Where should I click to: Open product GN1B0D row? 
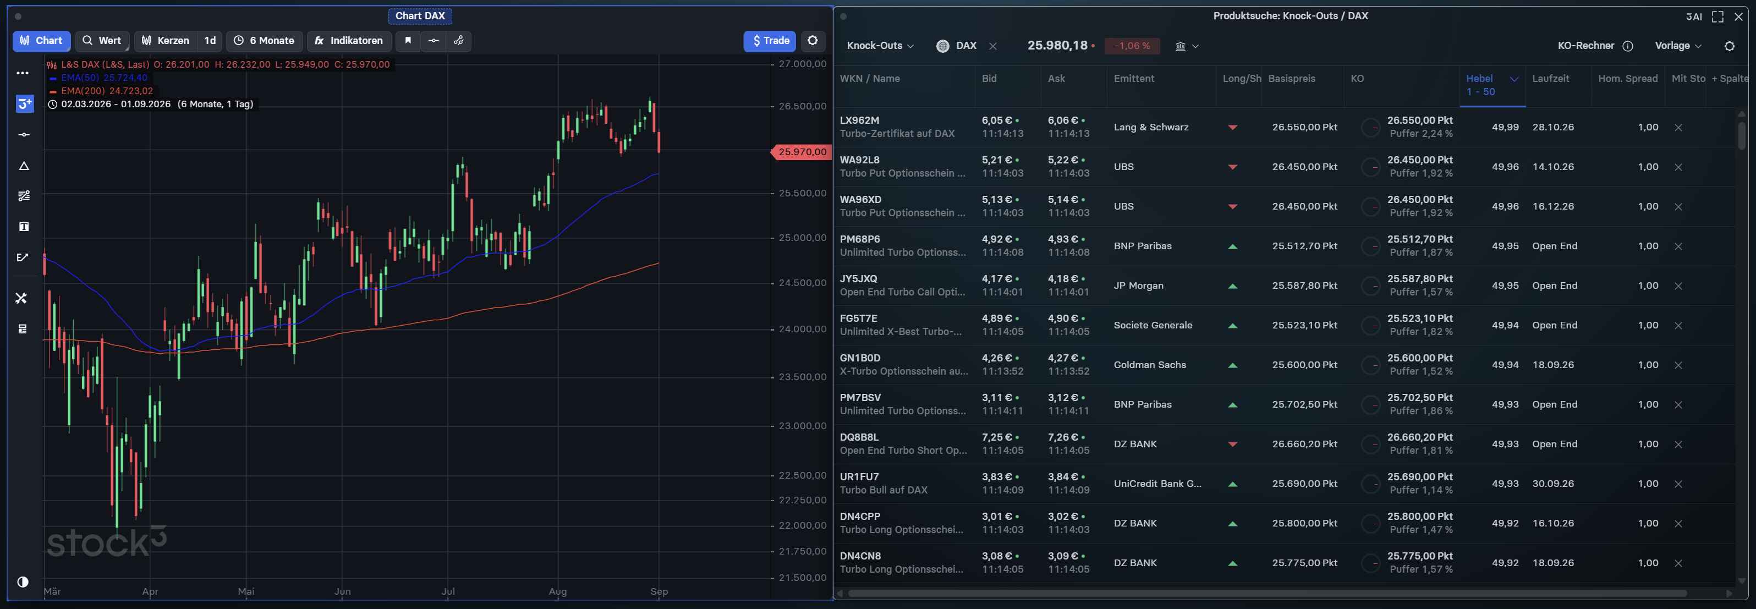click(1285, 365)
